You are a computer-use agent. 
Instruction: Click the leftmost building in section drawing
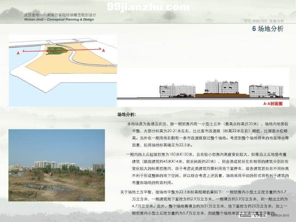pyautogui.click(x=178, y=91)
